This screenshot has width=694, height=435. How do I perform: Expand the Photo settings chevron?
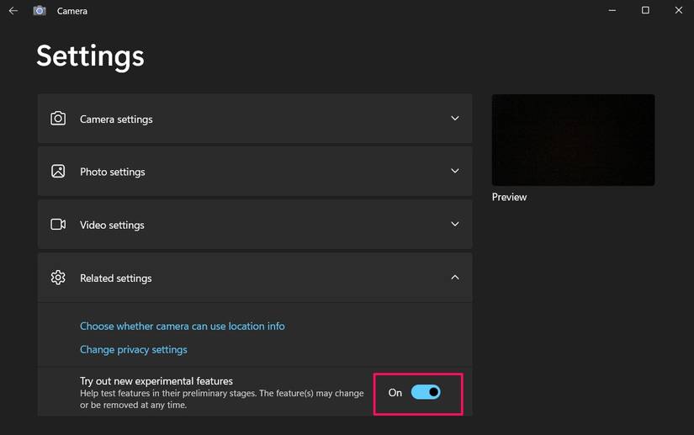[x=455, y=171]
